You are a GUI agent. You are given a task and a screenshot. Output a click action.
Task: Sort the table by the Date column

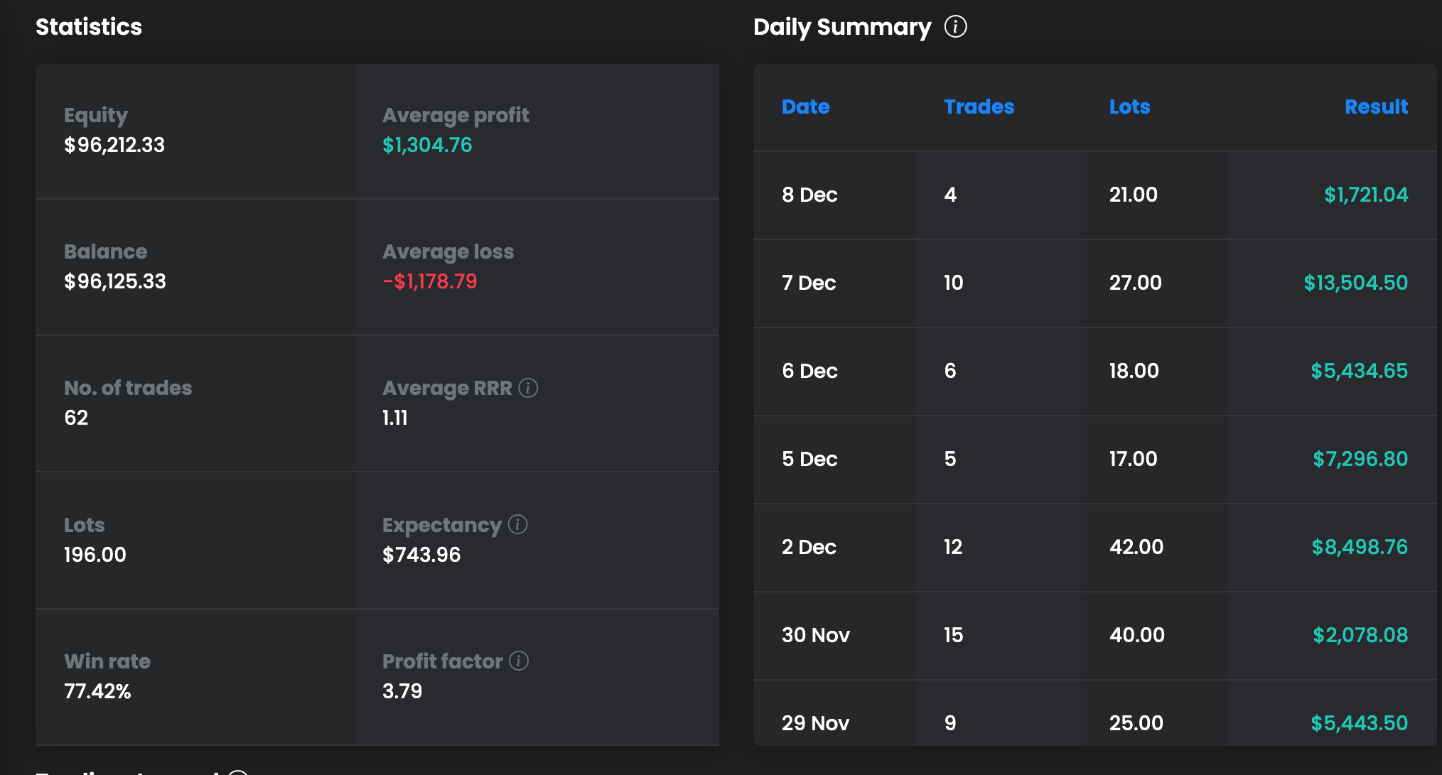pyautogui.click(x=805, y=107)
